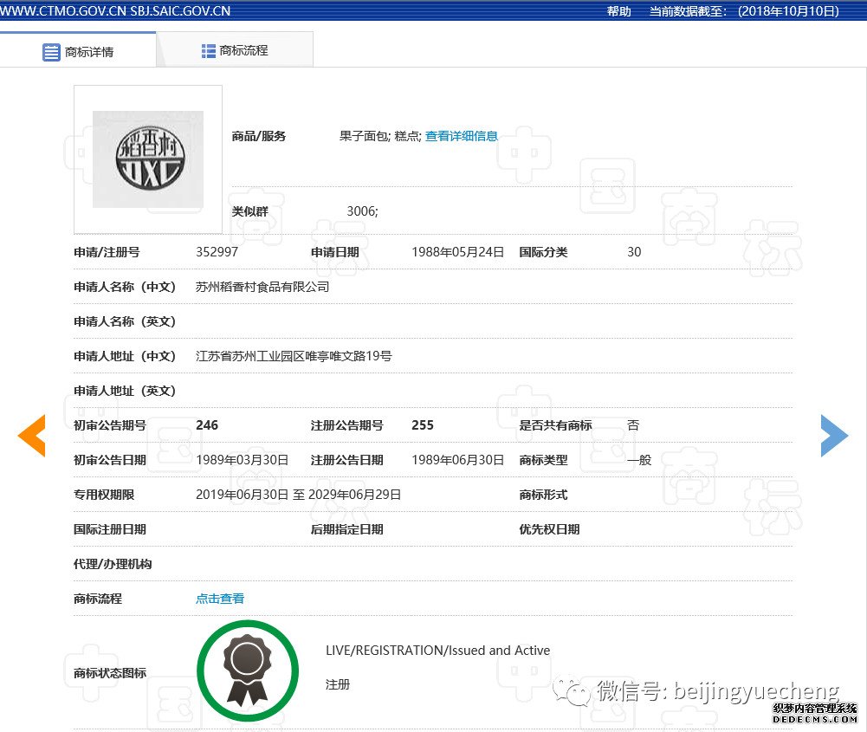
Task: Select date 1989年03月30日
Action: [x=243, y=460]
